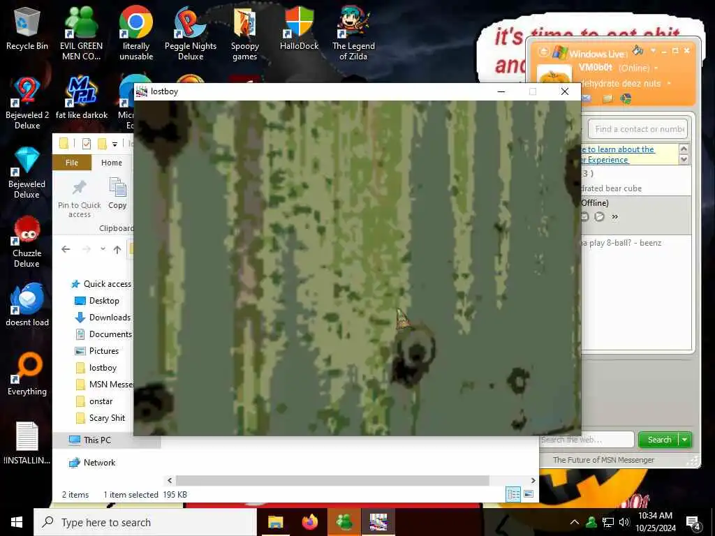Open the VM0b0t Online status dropdown
The image size is (715, 536).
(656, 68)
